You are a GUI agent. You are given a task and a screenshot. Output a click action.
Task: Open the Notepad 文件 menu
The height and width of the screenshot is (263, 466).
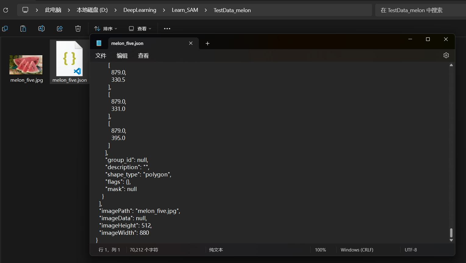pyautogui.click(x=101, y=56)
